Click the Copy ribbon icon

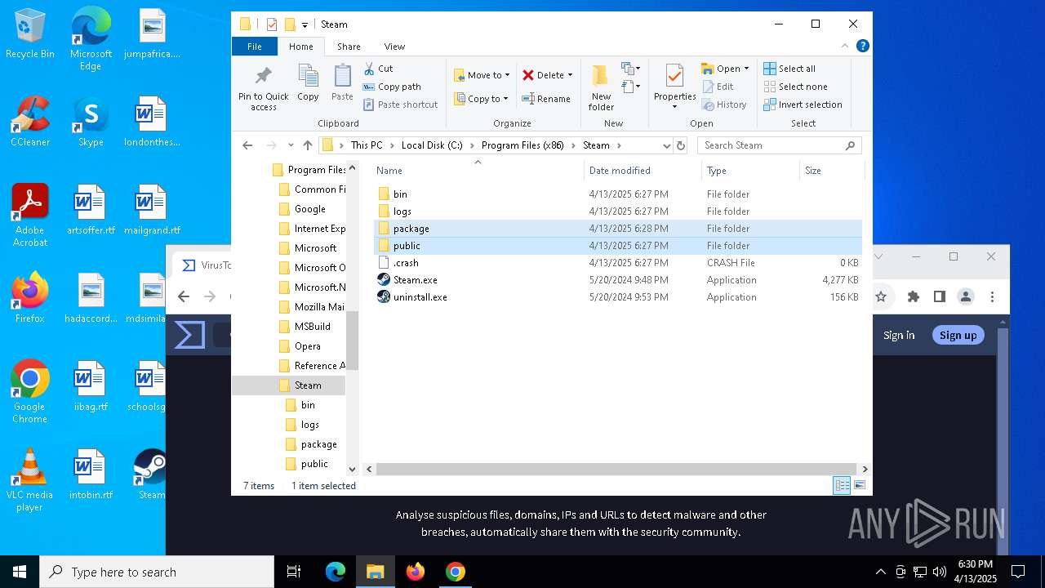click(308, 82)
